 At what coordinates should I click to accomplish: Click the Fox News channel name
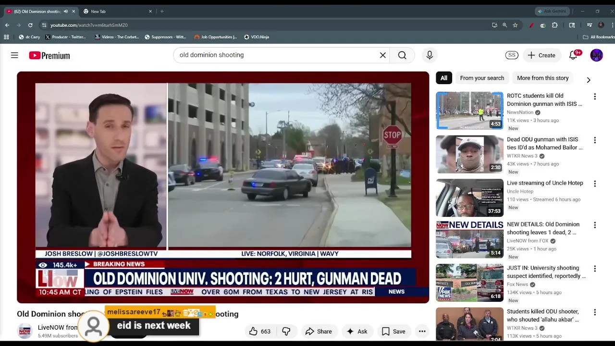coord(517,284)
